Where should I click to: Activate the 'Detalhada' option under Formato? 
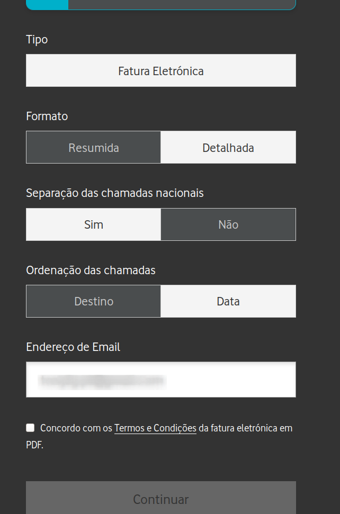coord(228,147)
